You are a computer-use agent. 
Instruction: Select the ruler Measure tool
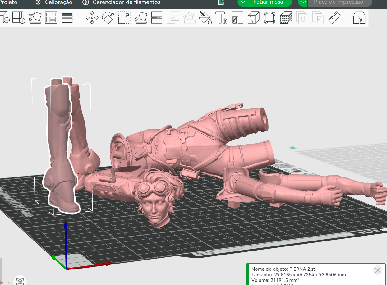pyautogui.click(x=334, y=18)
